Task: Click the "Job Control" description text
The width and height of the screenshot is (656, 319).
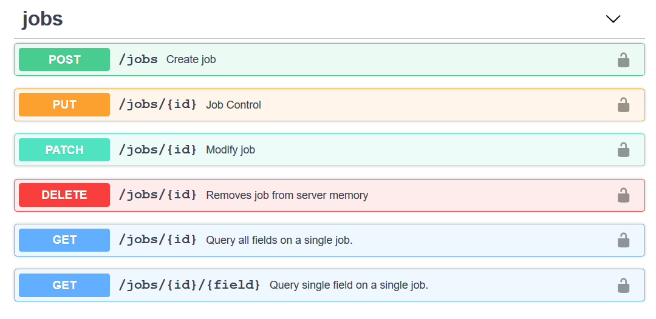Action: click(x=233, y=105)
